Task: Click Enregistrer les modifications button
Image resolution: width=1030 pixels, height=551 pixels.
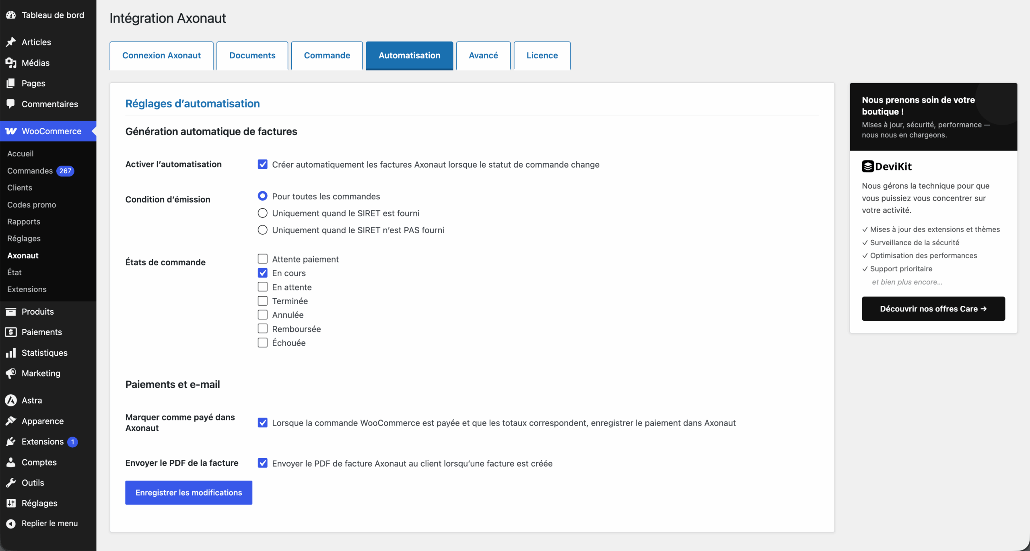Action: coord(189,492)
